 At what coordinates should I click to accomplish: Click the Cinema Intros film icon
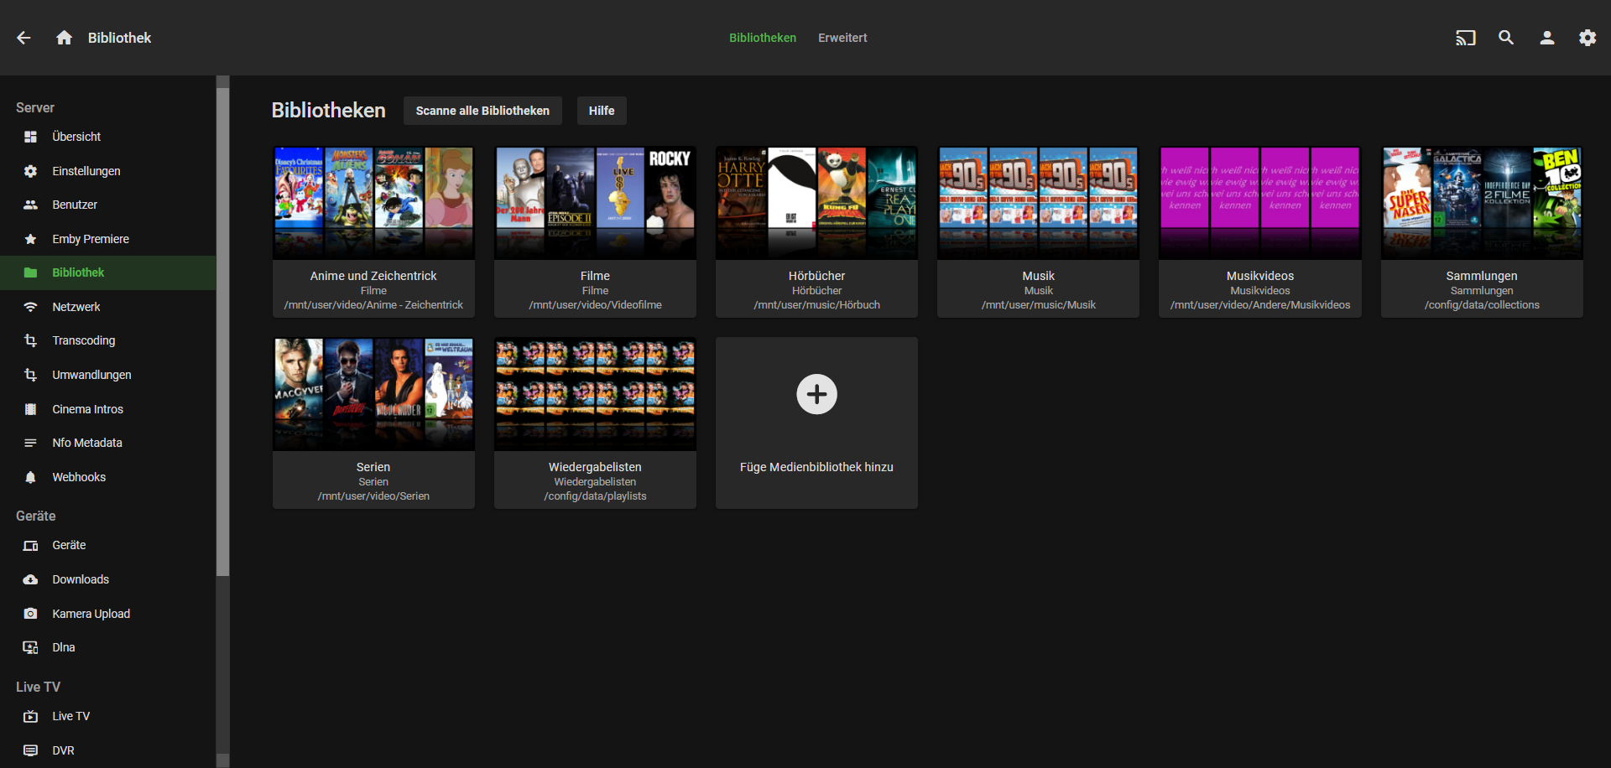[30, 409]
